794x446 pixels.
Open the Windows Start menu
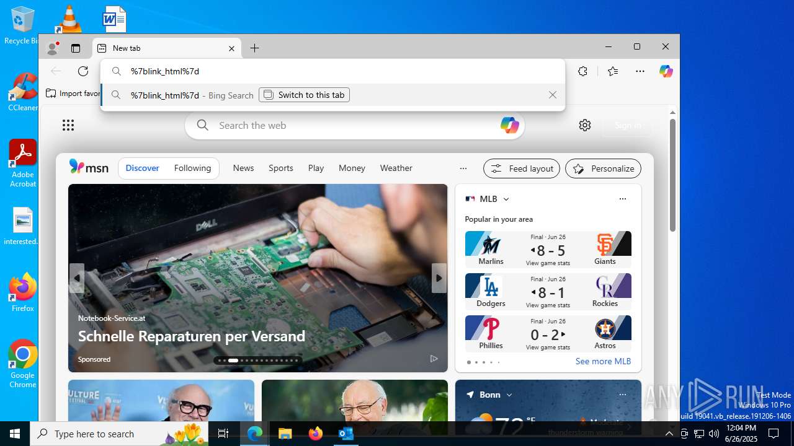click(15, 434)
